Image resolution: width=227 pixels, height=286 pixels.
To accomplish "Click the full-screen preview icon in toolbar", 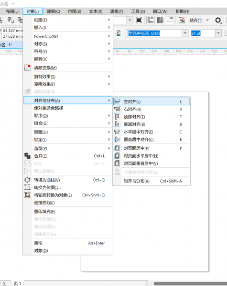I will (x=139, y=20).
